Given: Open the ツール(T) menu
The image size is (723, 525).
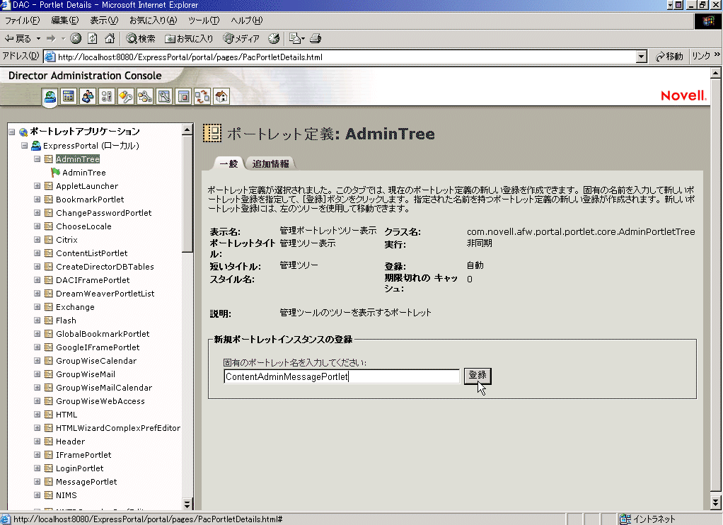Looking at the screenshot, I should (204, 21).
